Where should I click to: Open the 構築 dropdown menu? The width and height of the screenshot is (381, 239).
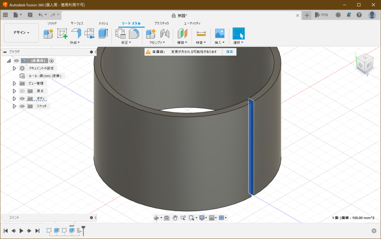click(x=182, y=43)
